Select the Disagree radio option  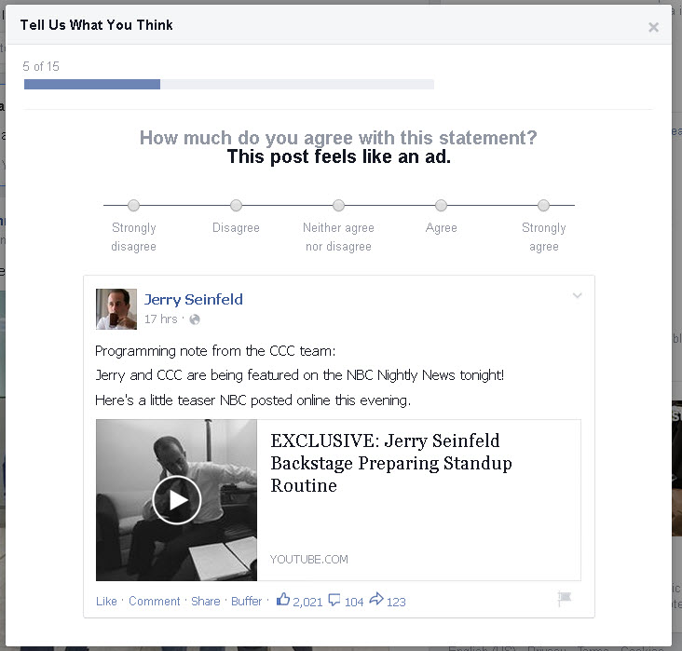coord(236,205)
